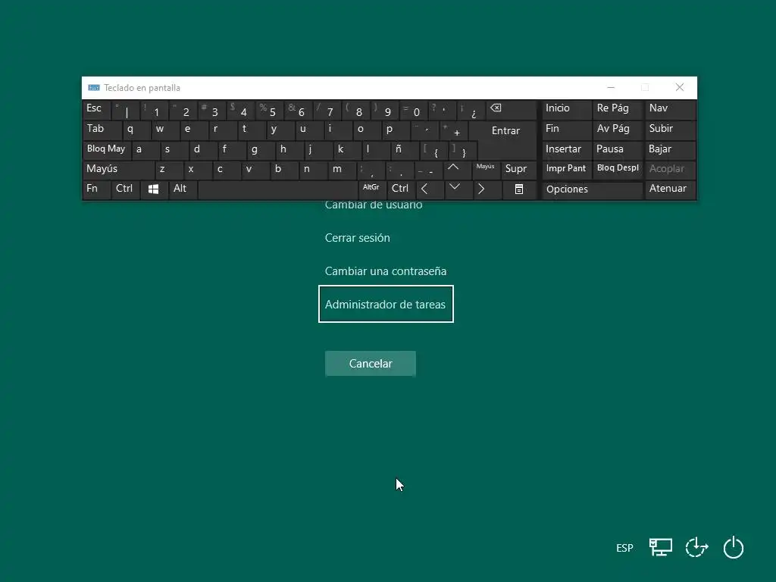Toggle the Alt key
The image size is (776, 582).
point(182,189)
